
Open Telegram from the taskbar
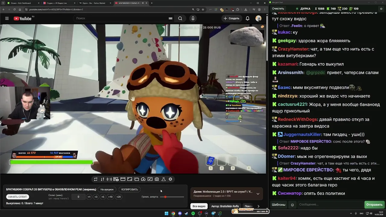click(213, 214)
